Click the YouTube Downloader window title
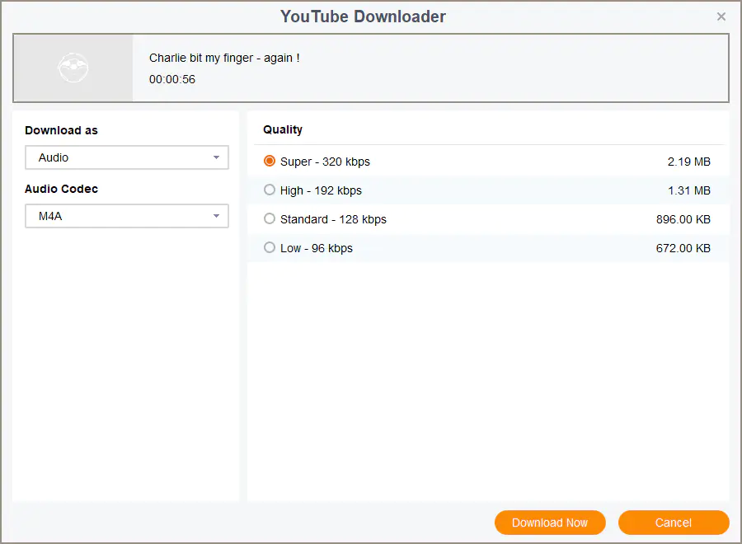 coord(363,16)
